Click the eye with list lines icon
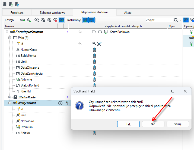This screenshot has height=150, width=194. click(49, 20)
